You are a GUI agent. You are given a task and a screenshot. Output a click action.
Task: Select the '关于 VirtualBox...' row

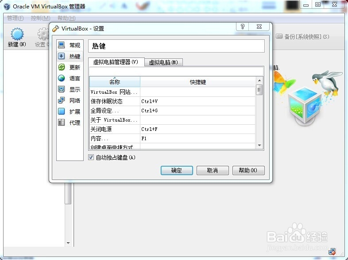pos(172,120)
